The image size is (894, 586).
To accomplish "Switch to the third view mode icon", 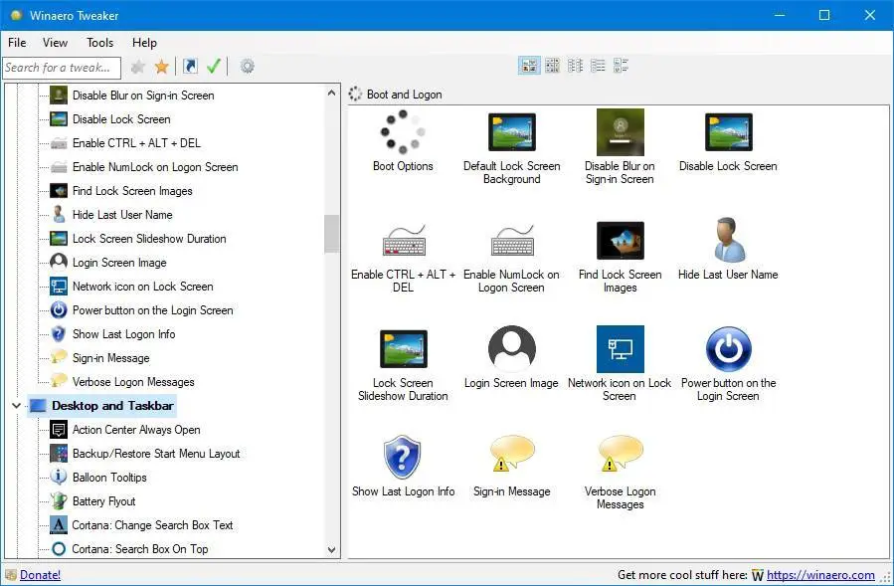I will 575,66.
